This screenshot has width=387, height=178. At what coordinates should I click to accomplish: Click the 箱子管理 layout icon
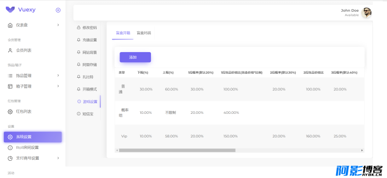tap(10, 86)
